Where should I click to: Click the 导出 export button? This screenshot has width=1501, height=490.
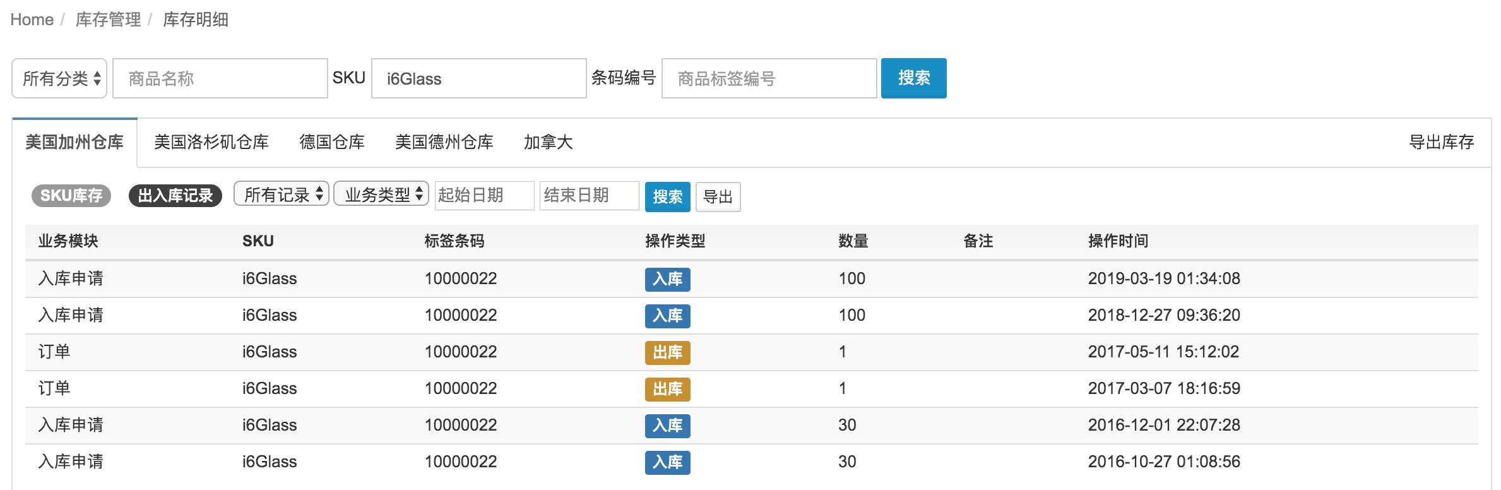[x=718, y=197]
